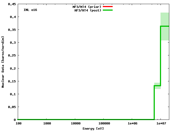Click the 1e+06 x-axis tick label
The width and height of the screenshot is (175, 131).
(132, 123)
